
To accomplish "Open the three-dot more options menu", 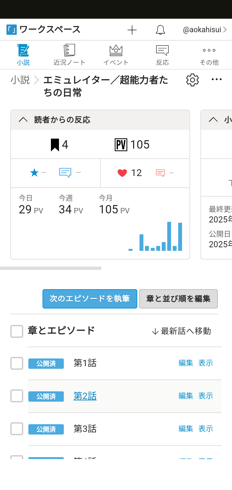I will coord(217,80).
